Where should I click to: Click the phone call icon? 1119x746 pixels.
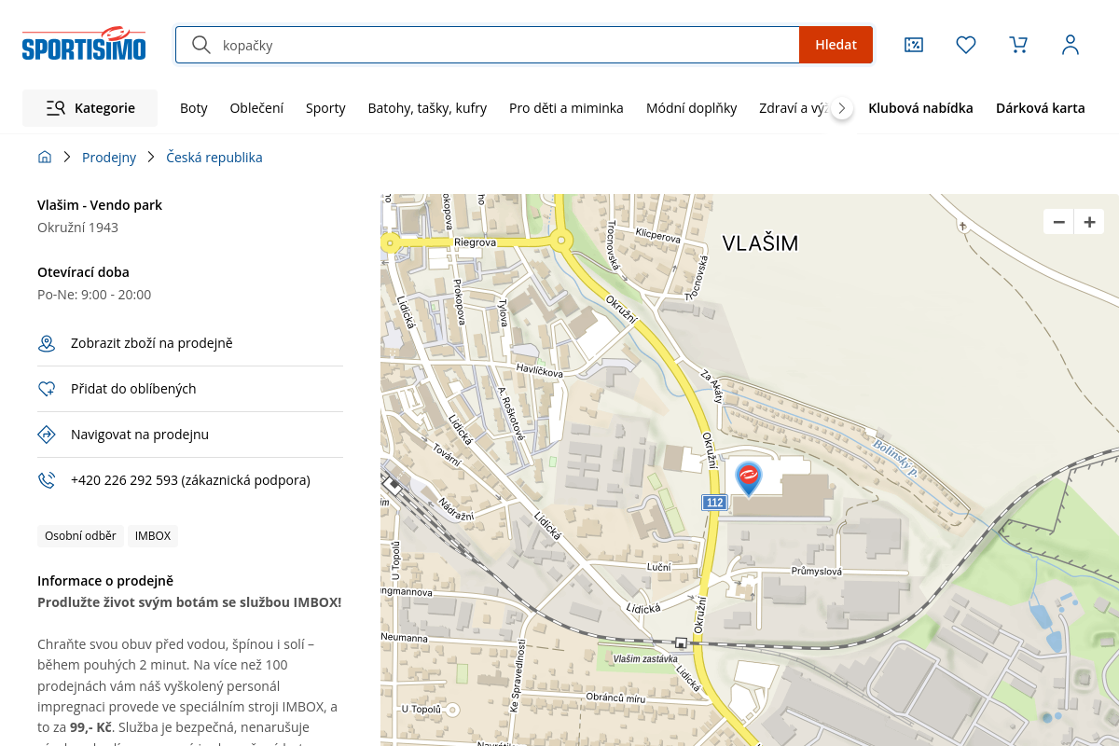coord(47,480)
